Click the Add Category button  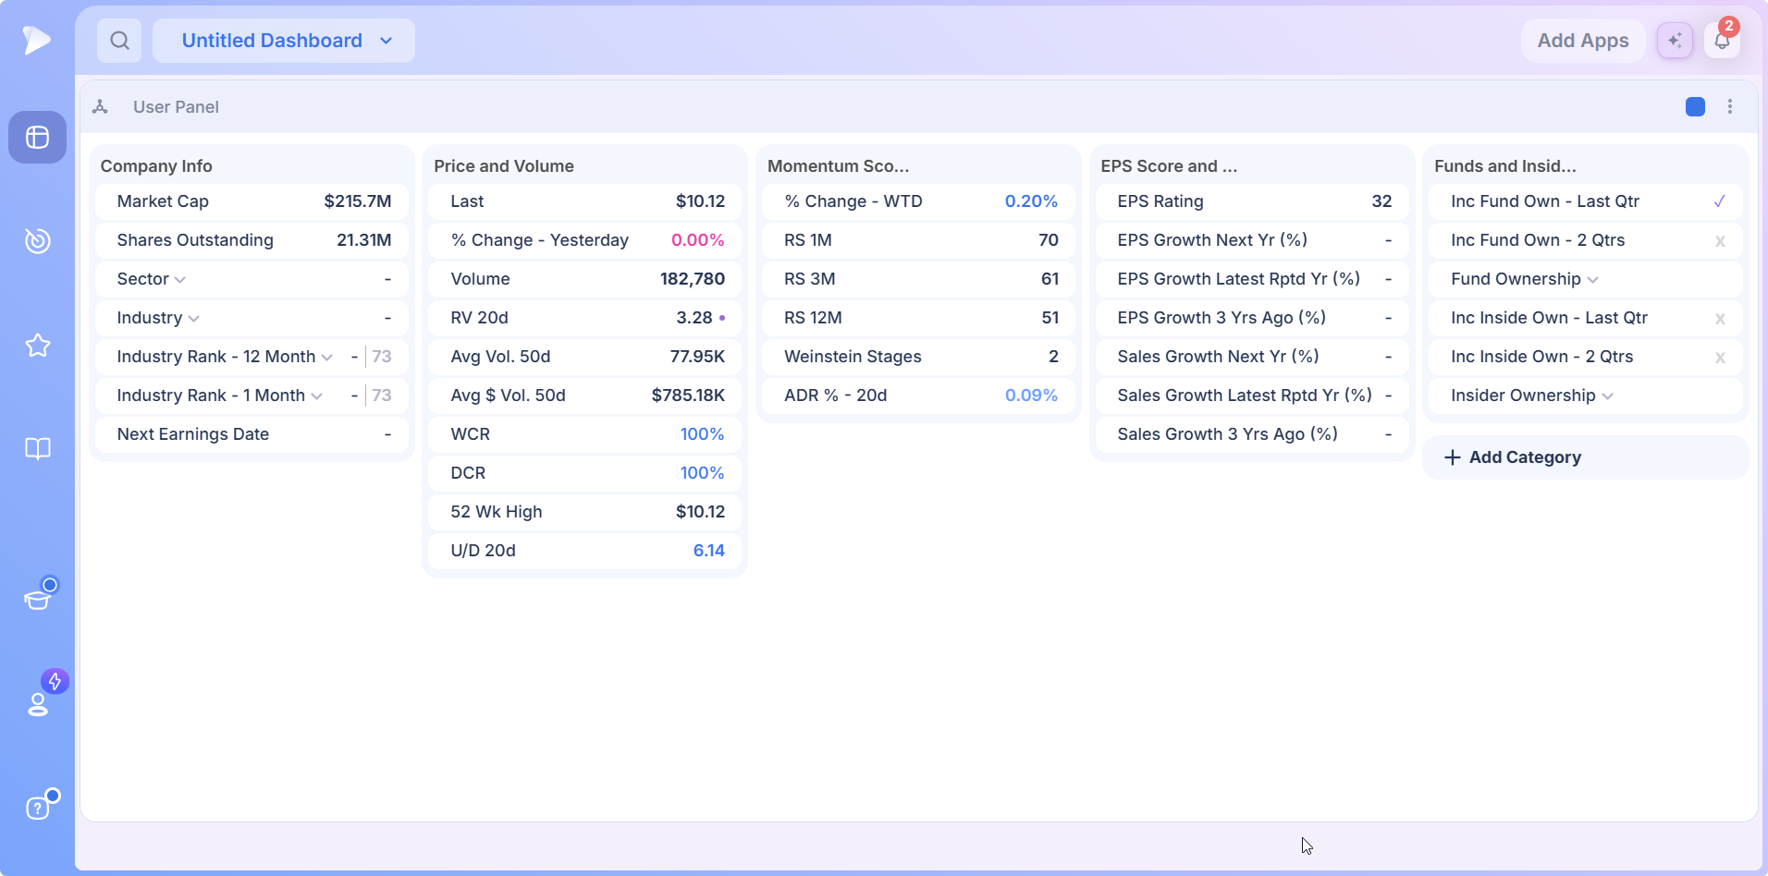[x=1585, y=457]
